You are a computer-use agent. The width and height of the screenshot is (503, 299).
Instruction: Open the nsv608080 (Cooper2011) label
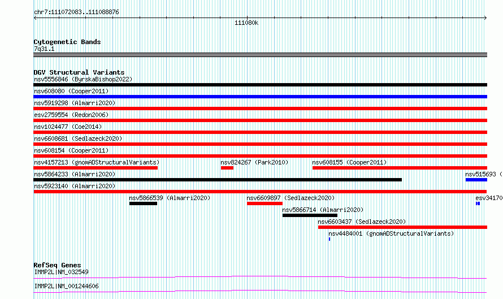tap(71, 91)
